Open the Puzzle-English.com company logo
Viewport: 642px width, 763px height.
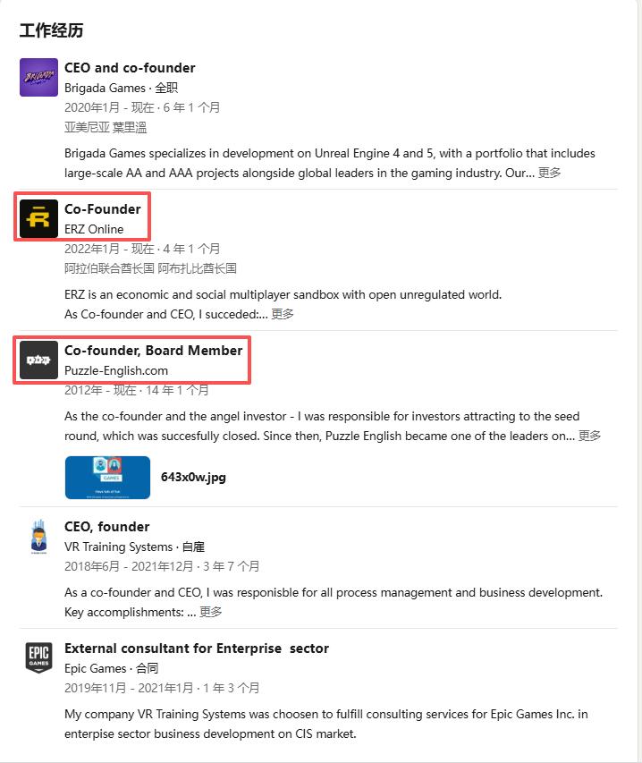pyautogui.click(x=39, y=360)
